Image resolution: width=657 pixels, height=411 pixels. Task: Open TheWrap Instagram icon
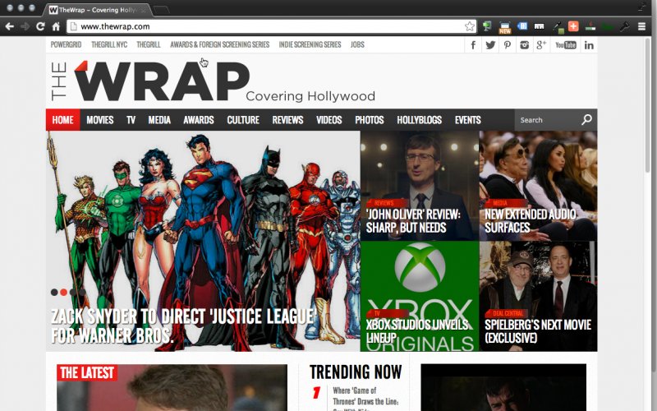click(x=524, y=45)
